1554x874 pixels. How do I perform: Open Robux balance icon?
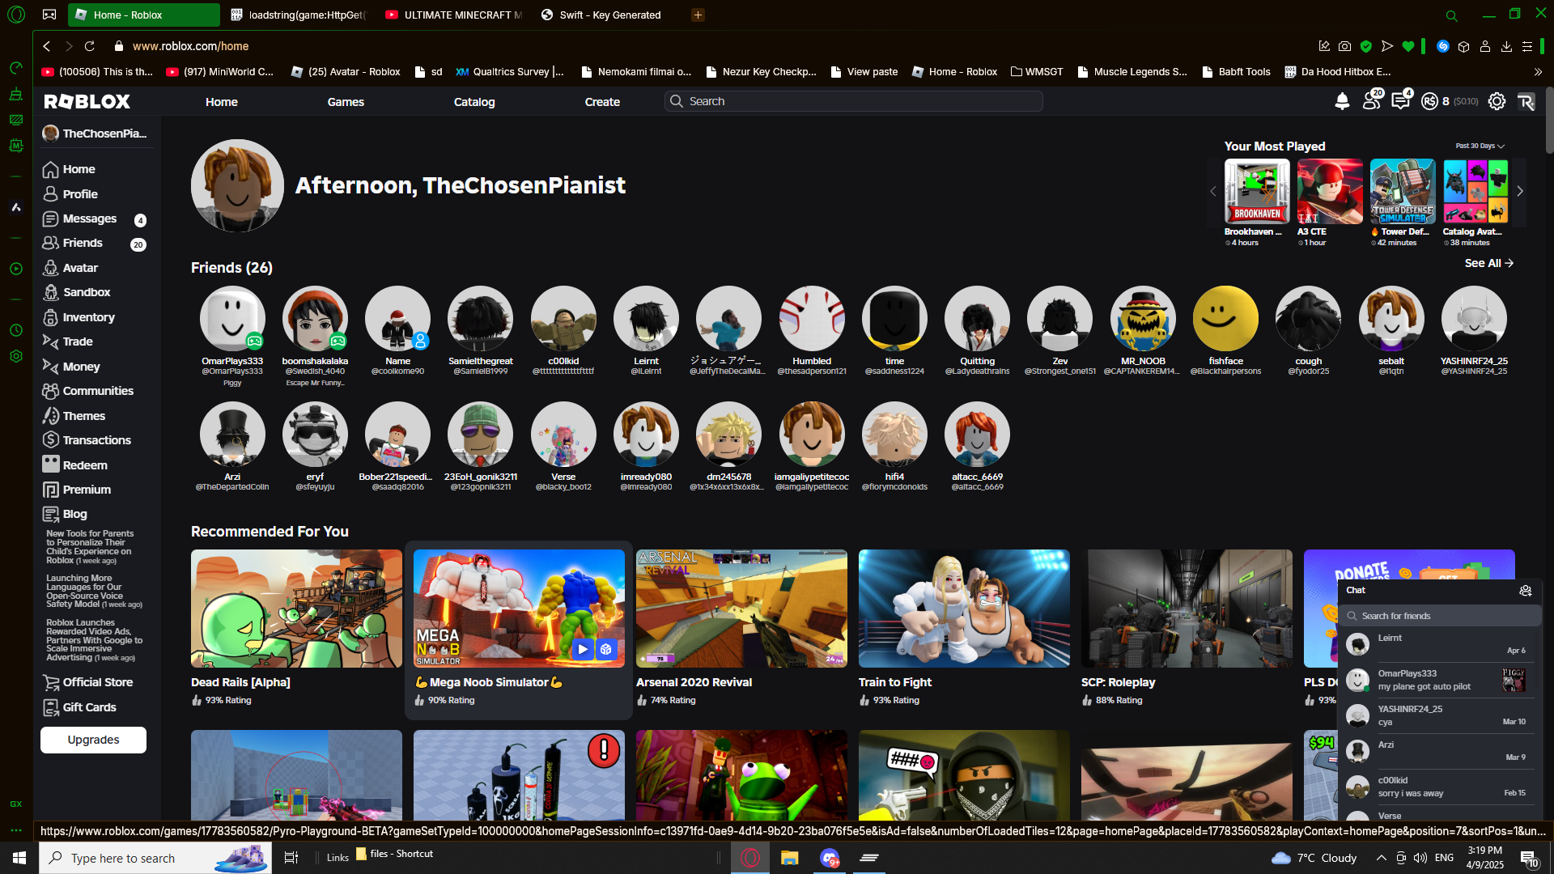click(1430, 101)
